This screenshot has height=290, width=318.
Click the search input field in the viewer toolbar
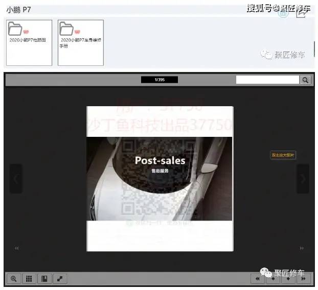click(x=267, y=80)
